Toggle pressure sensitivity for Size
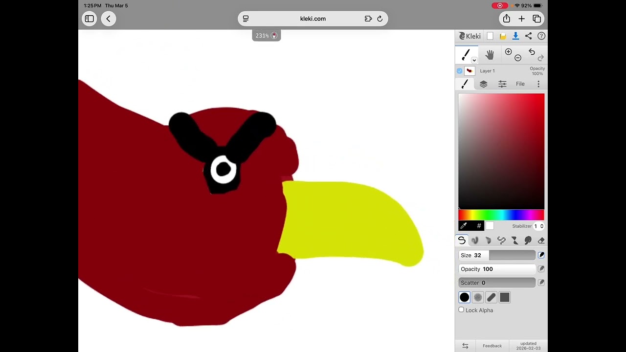626x352 pixels. 541,255
